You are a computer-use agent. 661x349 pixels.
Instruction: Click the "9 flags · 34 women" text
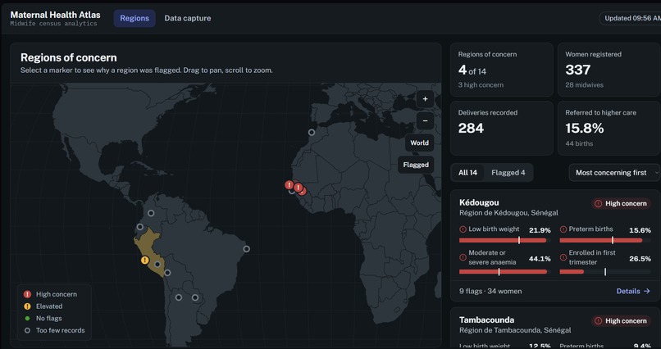click(x=490, y=291)
